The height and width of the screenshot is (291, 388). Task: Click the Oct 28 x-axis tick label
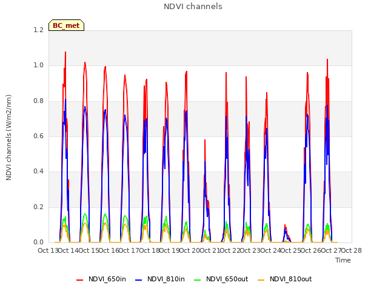pos(352,250)
